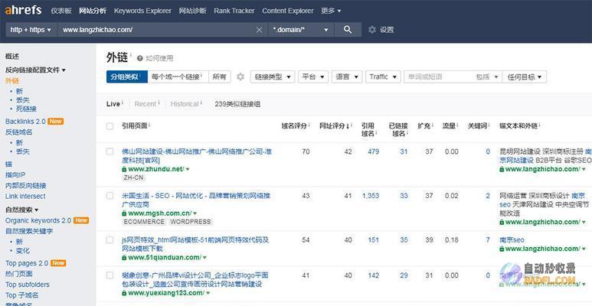
Task: Collapse the 自然搜索 sidebar section
Action: point(22,210)
